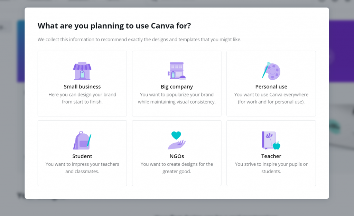Click the Small business storefront icon
This screenshot has height=216, width=354.
click(82, 71)
